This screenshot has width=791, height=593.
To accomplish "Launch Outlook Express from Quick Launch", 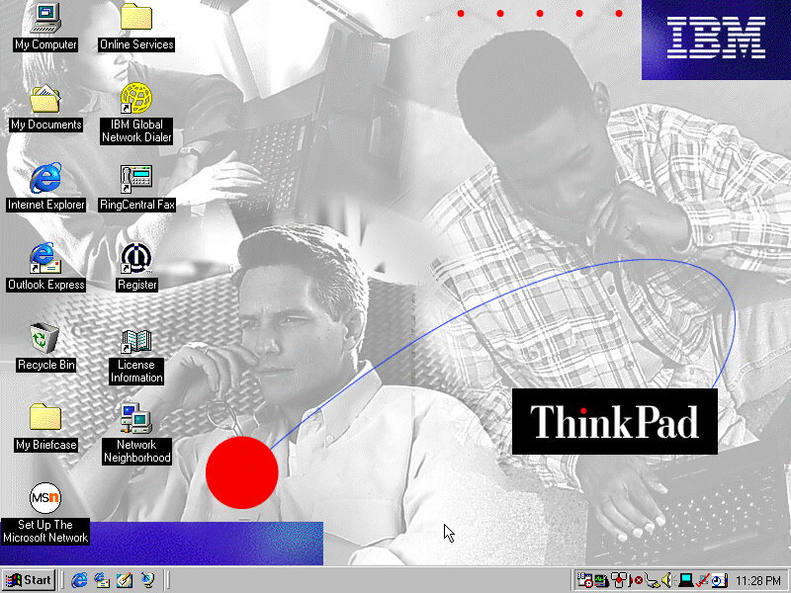I will (x=102, y=580).
